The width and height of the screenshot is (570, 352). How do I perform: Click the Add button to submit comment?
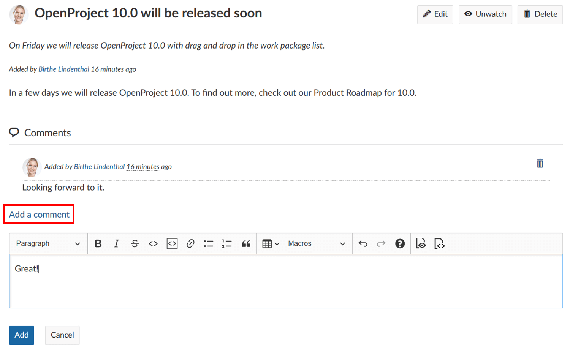22,335
